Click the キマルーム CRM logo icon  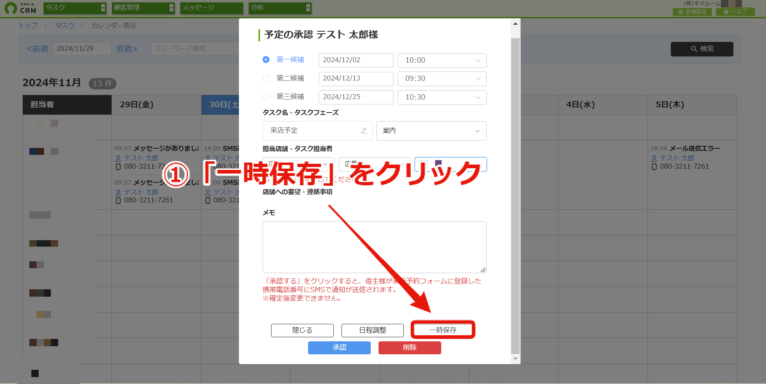click(11, 8)
